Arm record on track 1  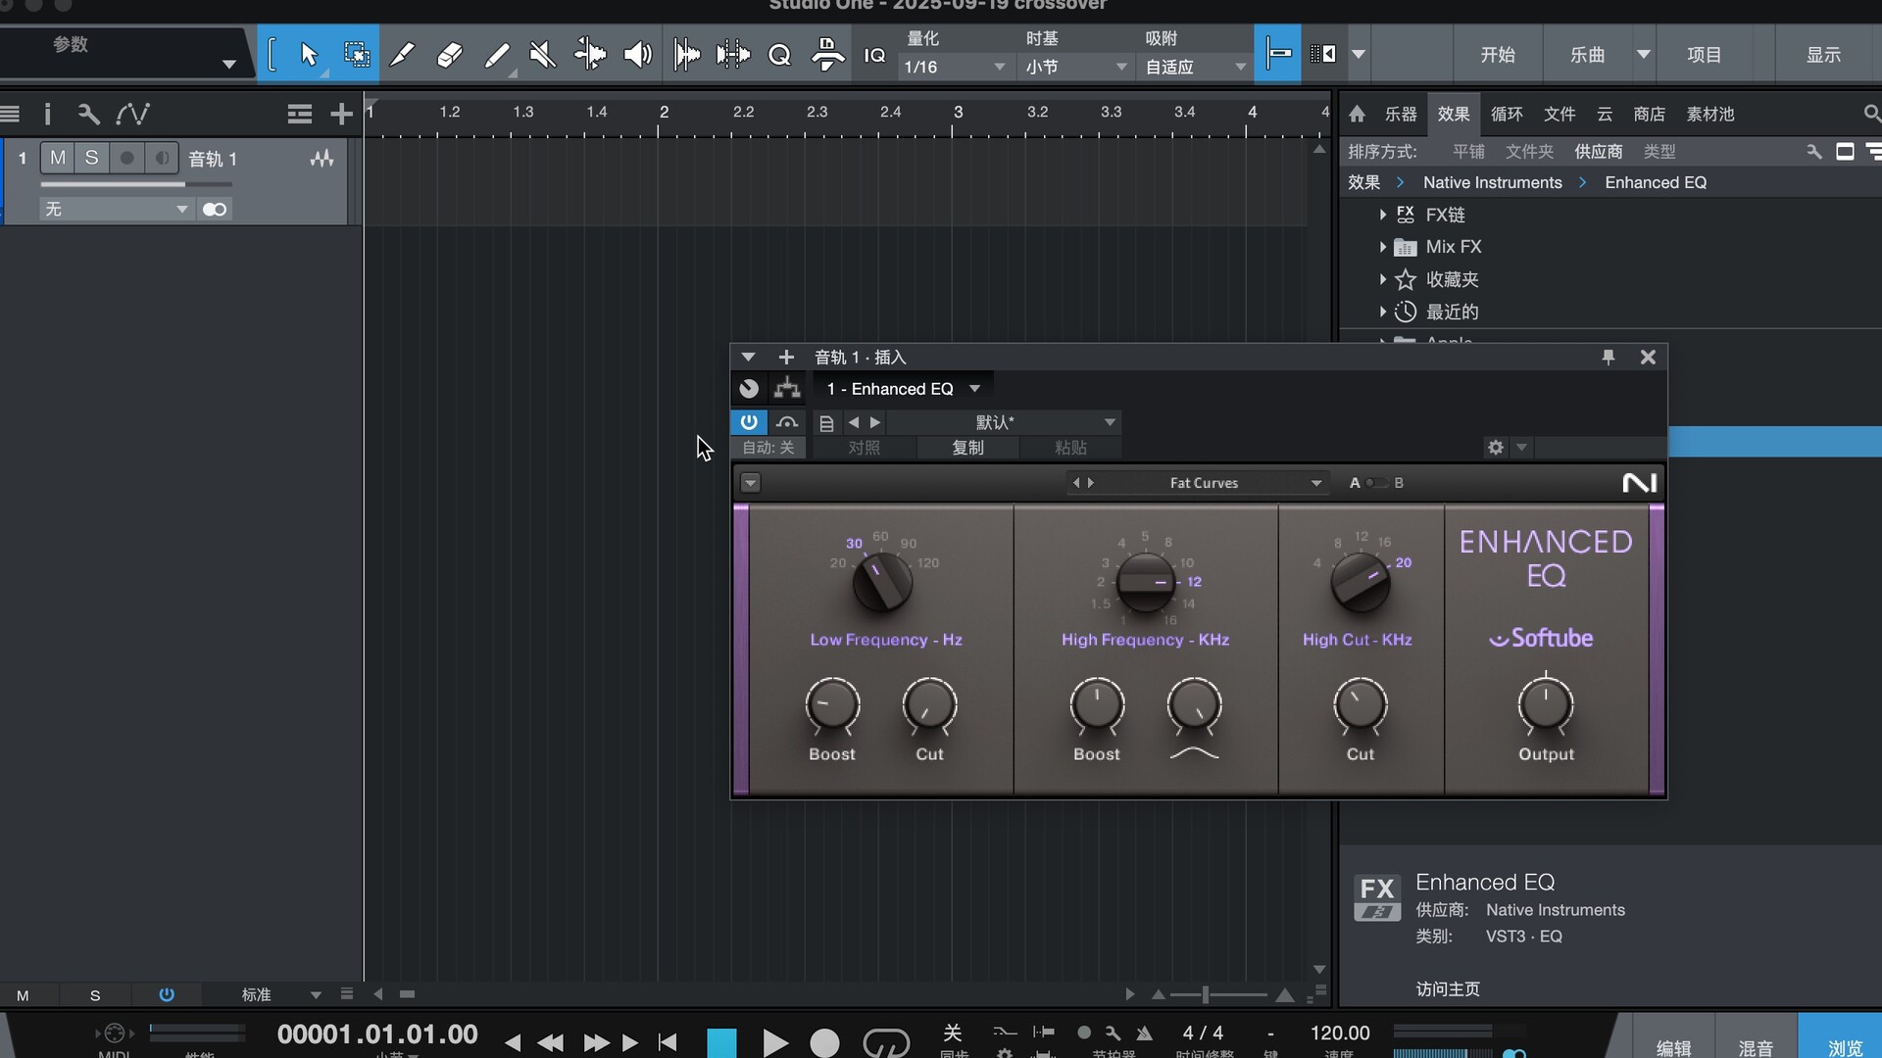coord(126,158)
